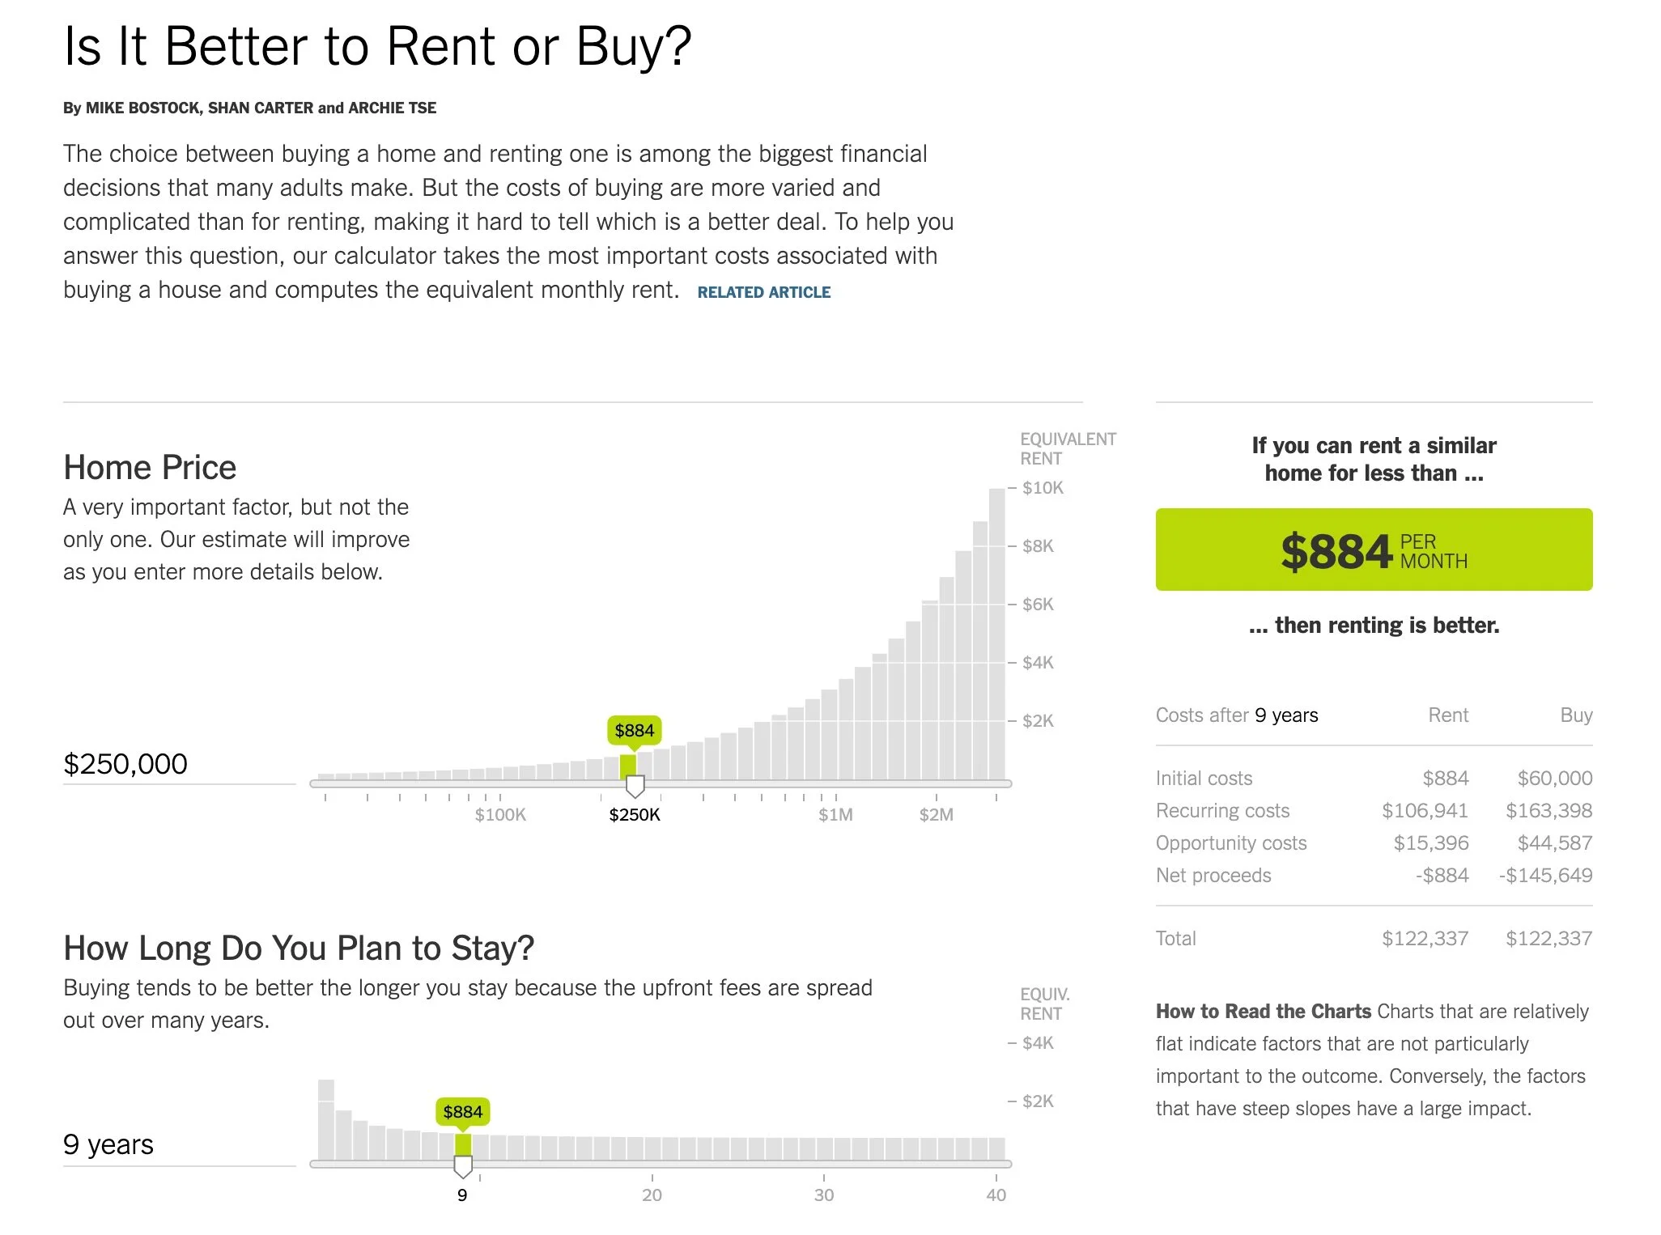This screenshot has height=1235, width=1661.
Task: Click the green $884 per month box
Action: point(1374,550)
